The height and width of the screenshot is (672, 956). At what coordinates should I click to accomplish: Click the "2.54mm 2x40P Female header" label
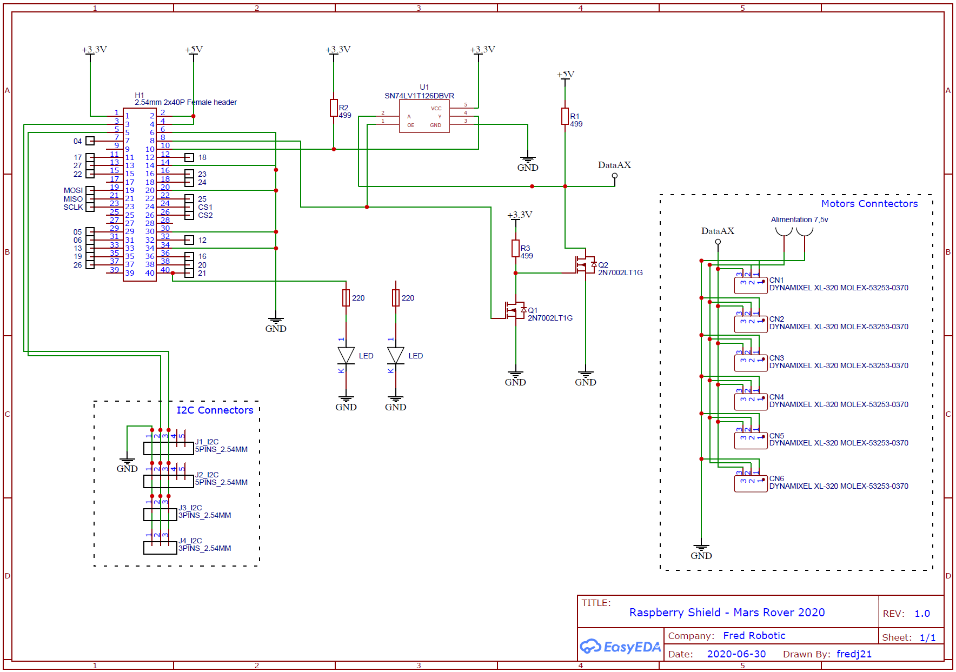point(185,102)
